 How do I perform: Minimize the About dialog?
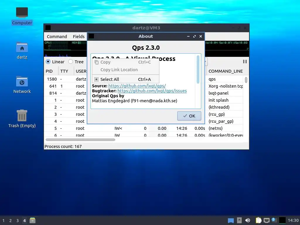(x=188, y=36)
